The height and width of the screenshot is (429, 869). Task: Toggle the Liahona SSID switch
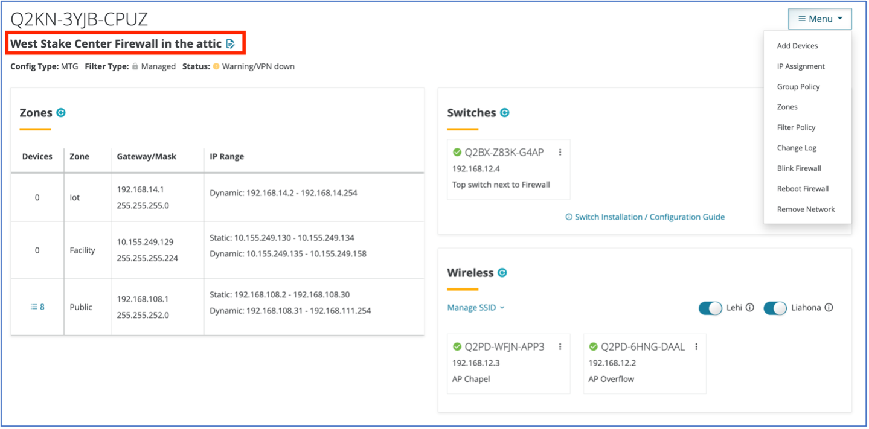tap(775, 308)
